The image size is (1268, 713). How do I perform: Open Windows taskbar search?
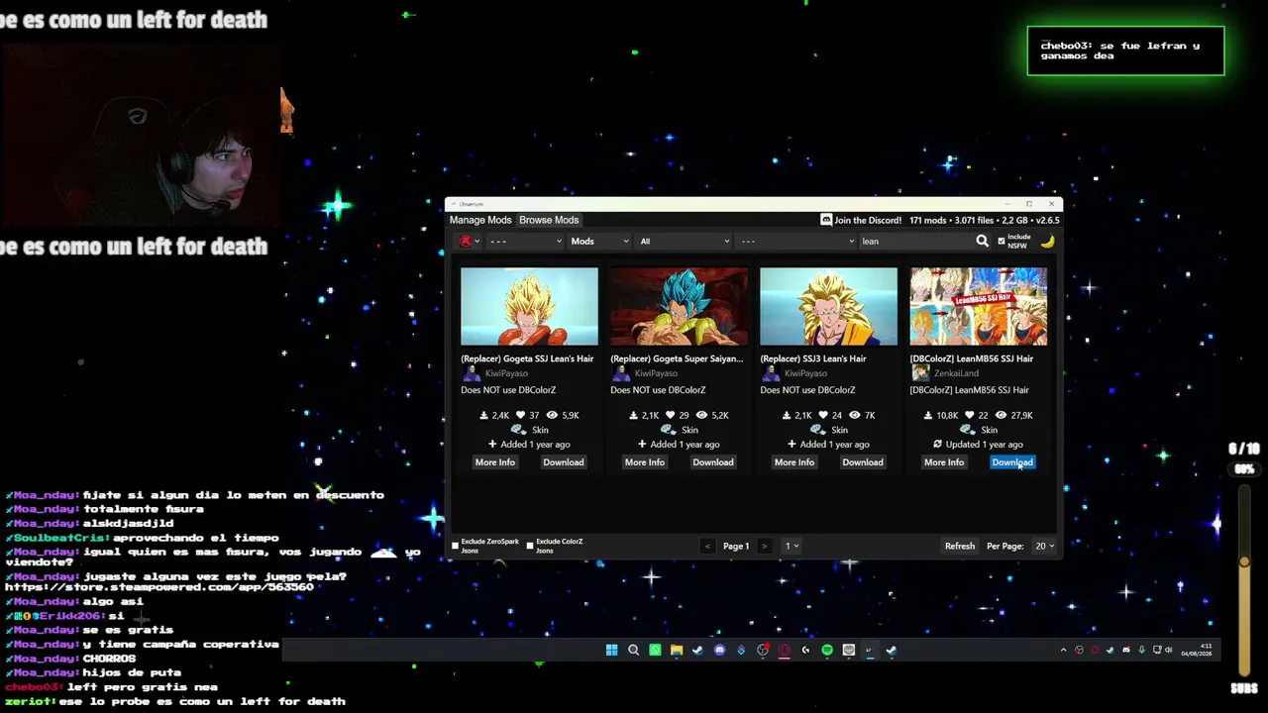633,651
